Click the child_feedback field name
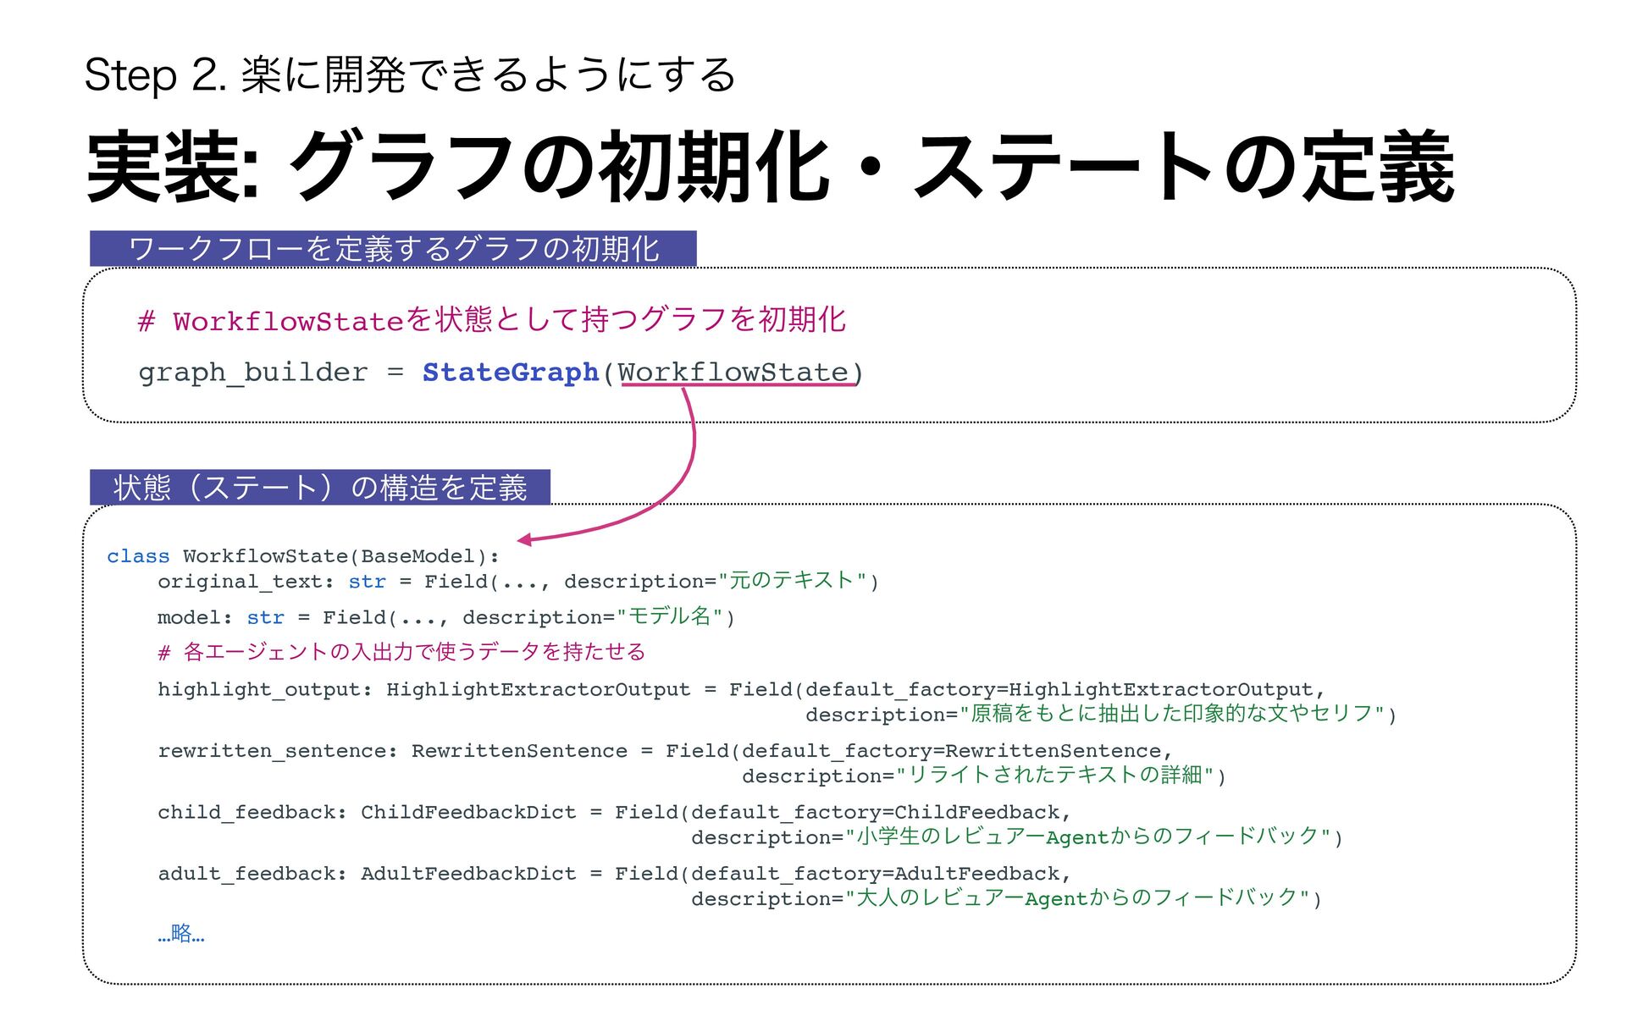 [250, 813]
